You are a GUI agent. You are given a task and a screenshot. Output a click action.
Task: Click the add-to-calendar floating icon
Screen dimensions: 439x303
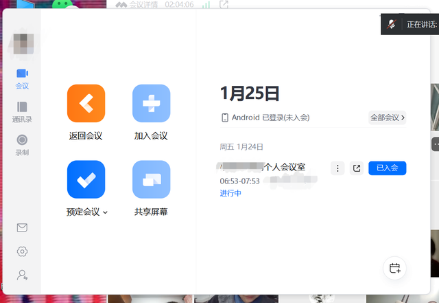[x=394, y=268]
